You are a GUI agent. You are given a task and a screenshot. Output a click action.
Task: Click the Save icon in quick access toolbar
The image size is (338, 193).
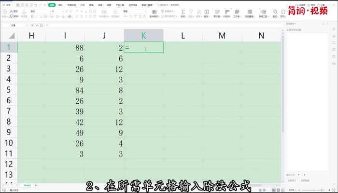coord(16,5)
